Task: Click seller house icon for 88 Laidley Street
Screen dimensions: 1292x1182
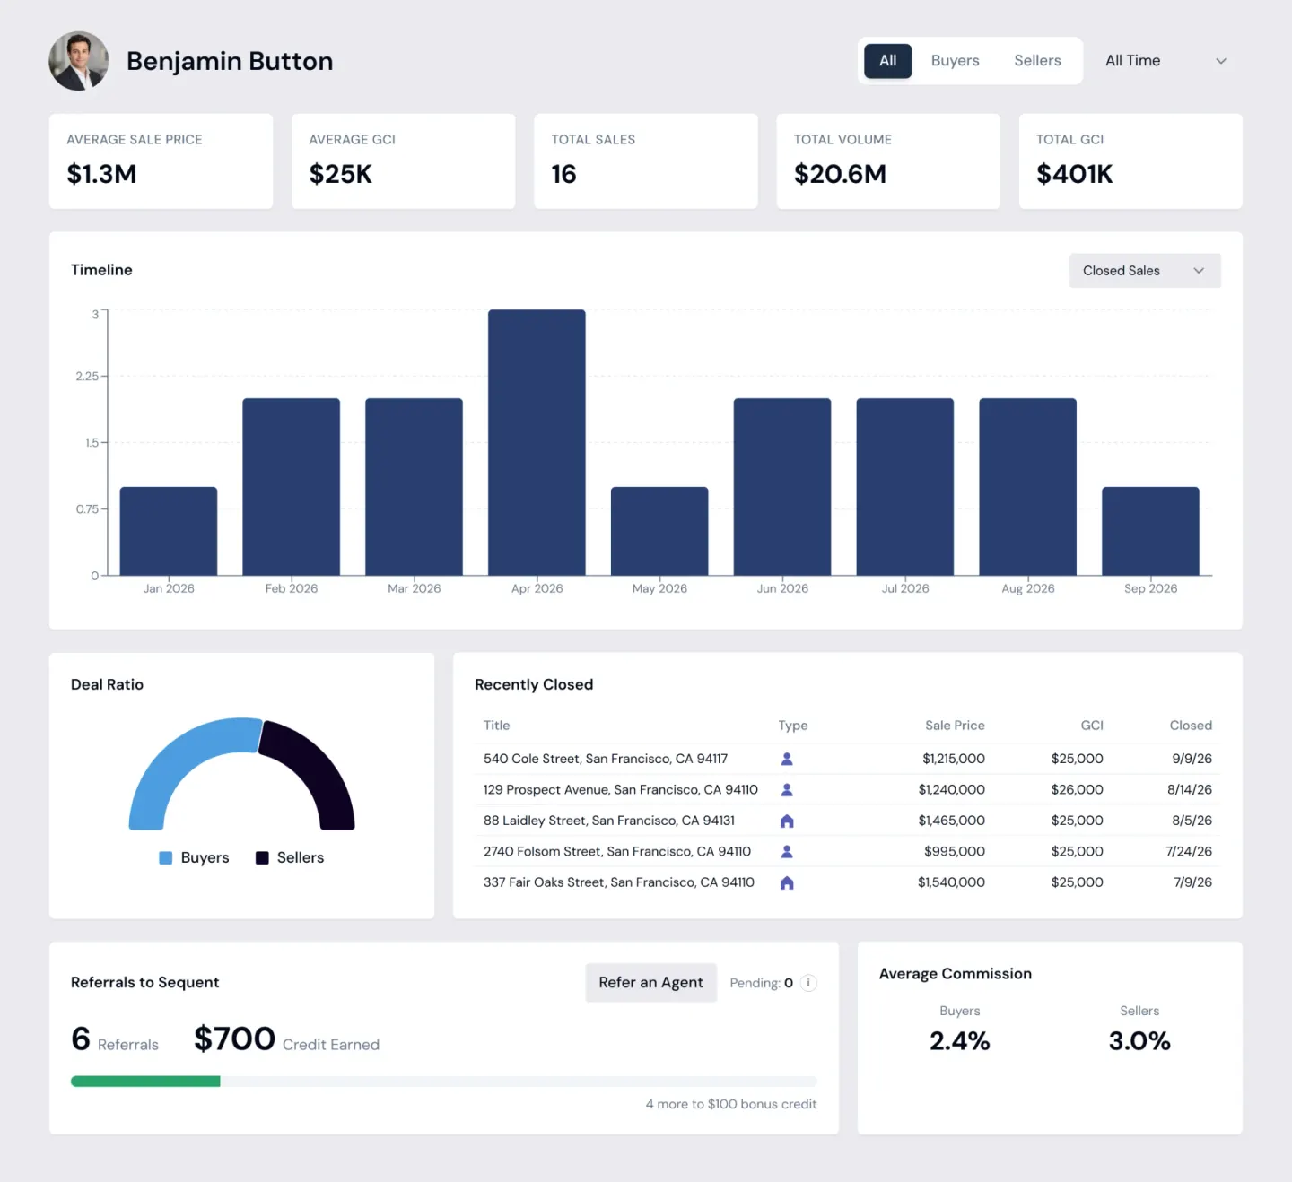Action: pos(787,821)
